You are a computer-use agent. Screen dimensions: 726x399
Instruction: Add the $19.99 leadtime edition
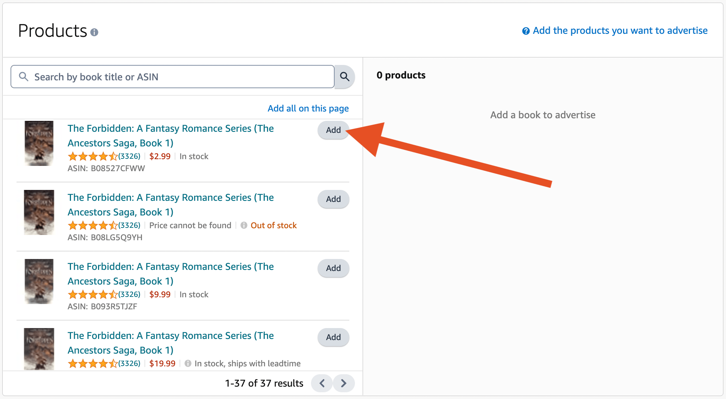[x=333, y=337]
